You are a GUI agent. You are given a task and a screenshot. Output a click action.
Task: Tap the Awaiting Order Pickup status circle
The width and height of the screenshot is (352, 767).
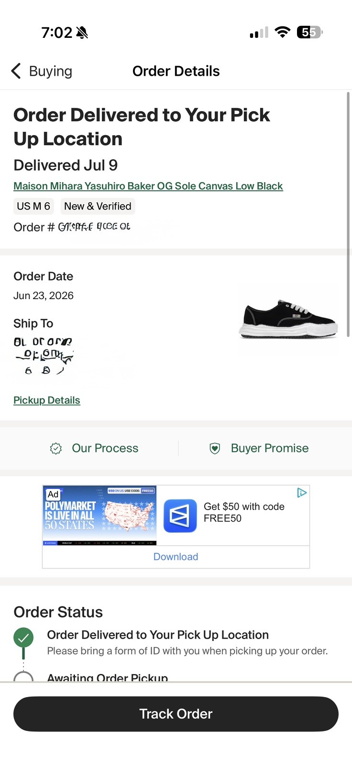[x=23, y=676]
